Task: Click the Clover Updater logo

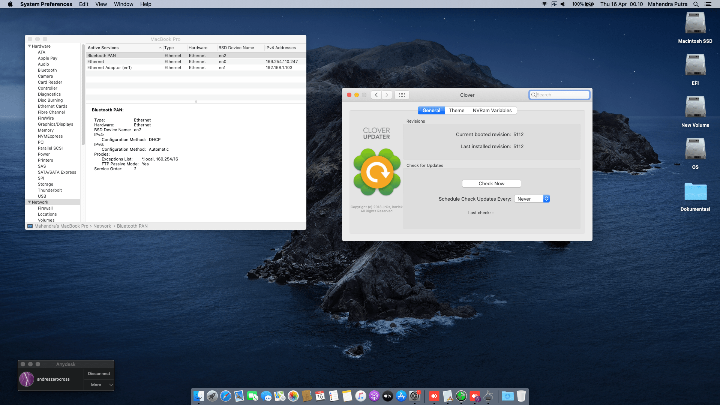Action: [377, 172]
